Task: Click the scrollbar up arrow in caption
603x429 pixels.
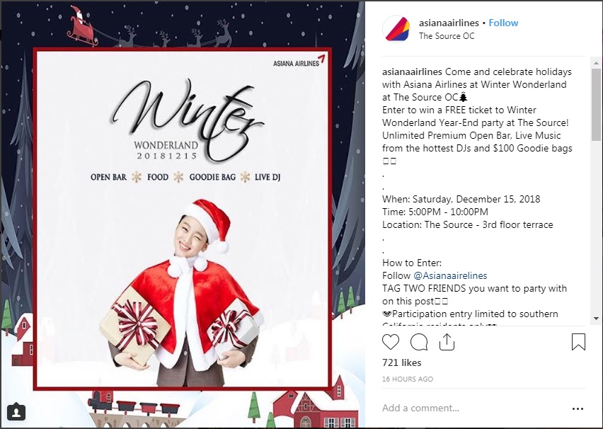Action: tap(597, 63)
